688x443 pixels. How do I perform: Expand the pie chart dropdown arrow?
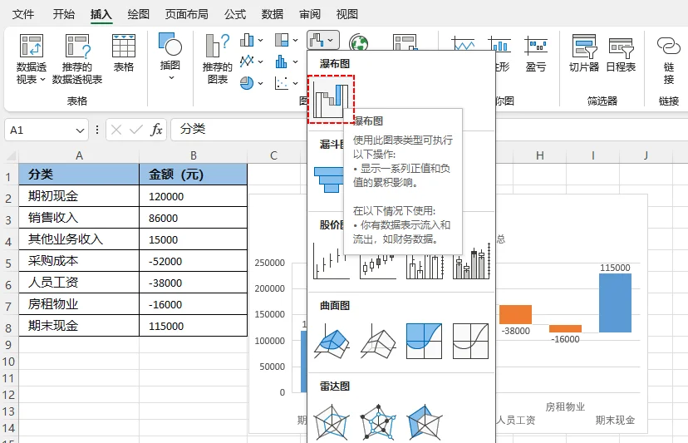point(260,83)
